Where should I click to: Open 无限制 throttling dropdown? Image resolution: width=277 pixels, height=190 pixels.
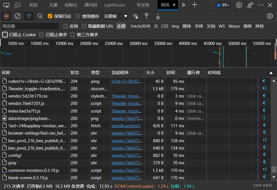115,16
